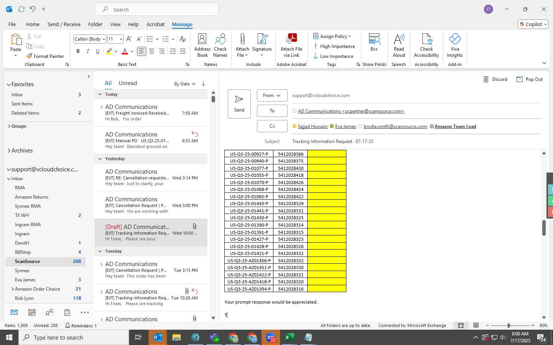Toggle Bold formatting
553x345 pixels.
(78, 51)
